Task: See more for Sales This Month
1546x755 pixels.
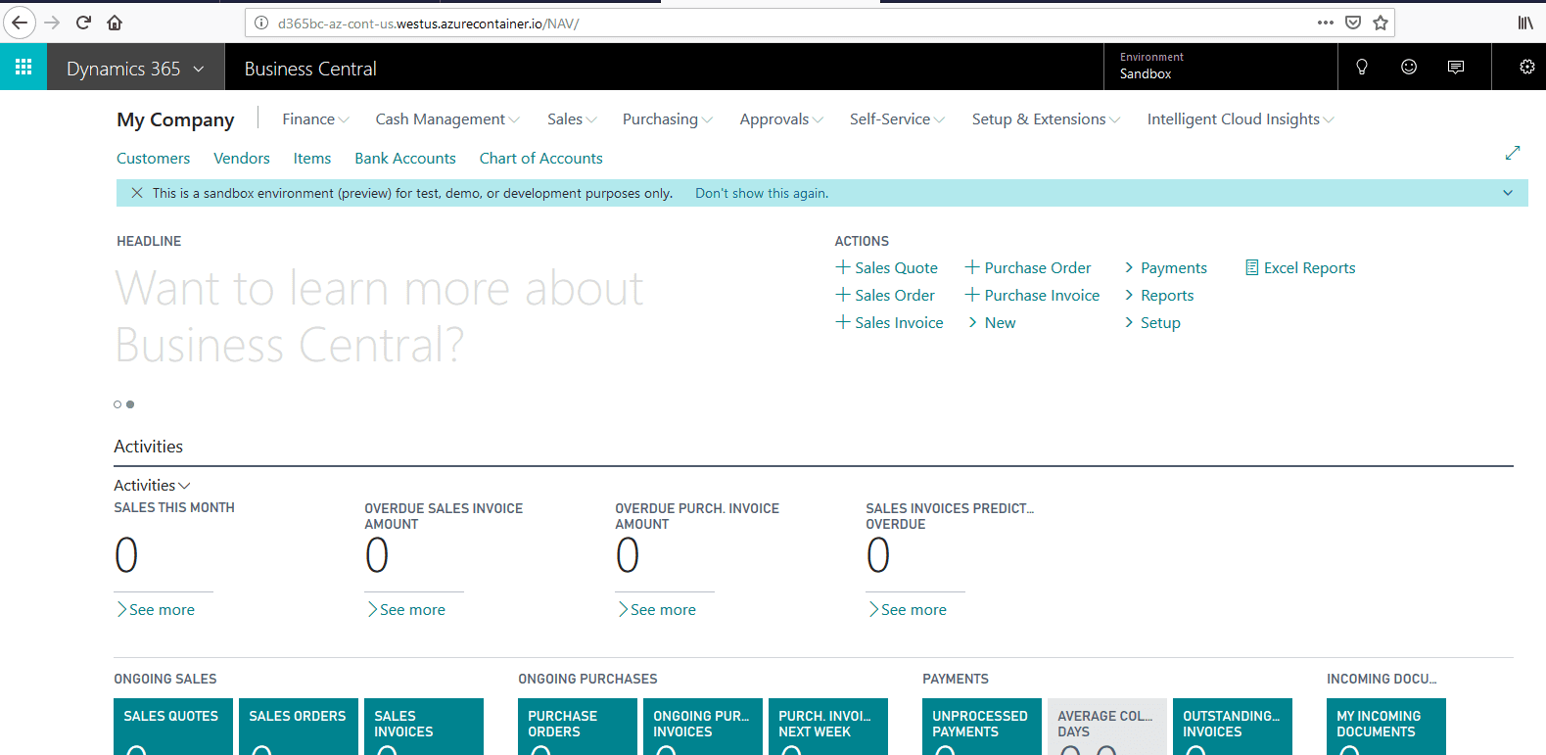Action: tap(156, 609)
